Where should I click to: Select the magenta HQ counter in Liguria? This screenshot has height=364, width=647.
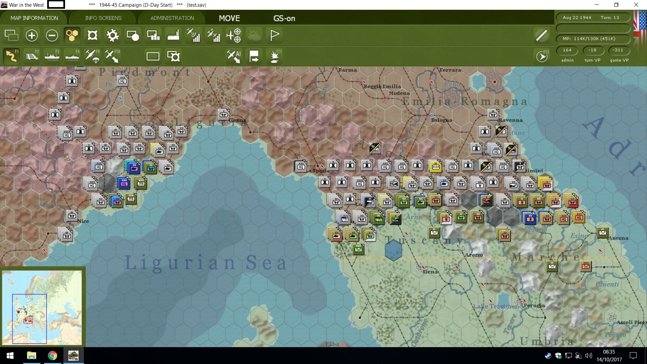pos(124,183)
